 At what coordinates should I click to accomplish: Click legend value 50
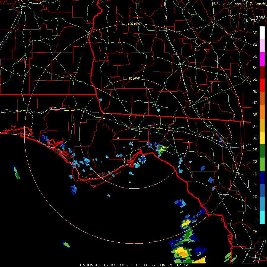[x=255, y=80]
